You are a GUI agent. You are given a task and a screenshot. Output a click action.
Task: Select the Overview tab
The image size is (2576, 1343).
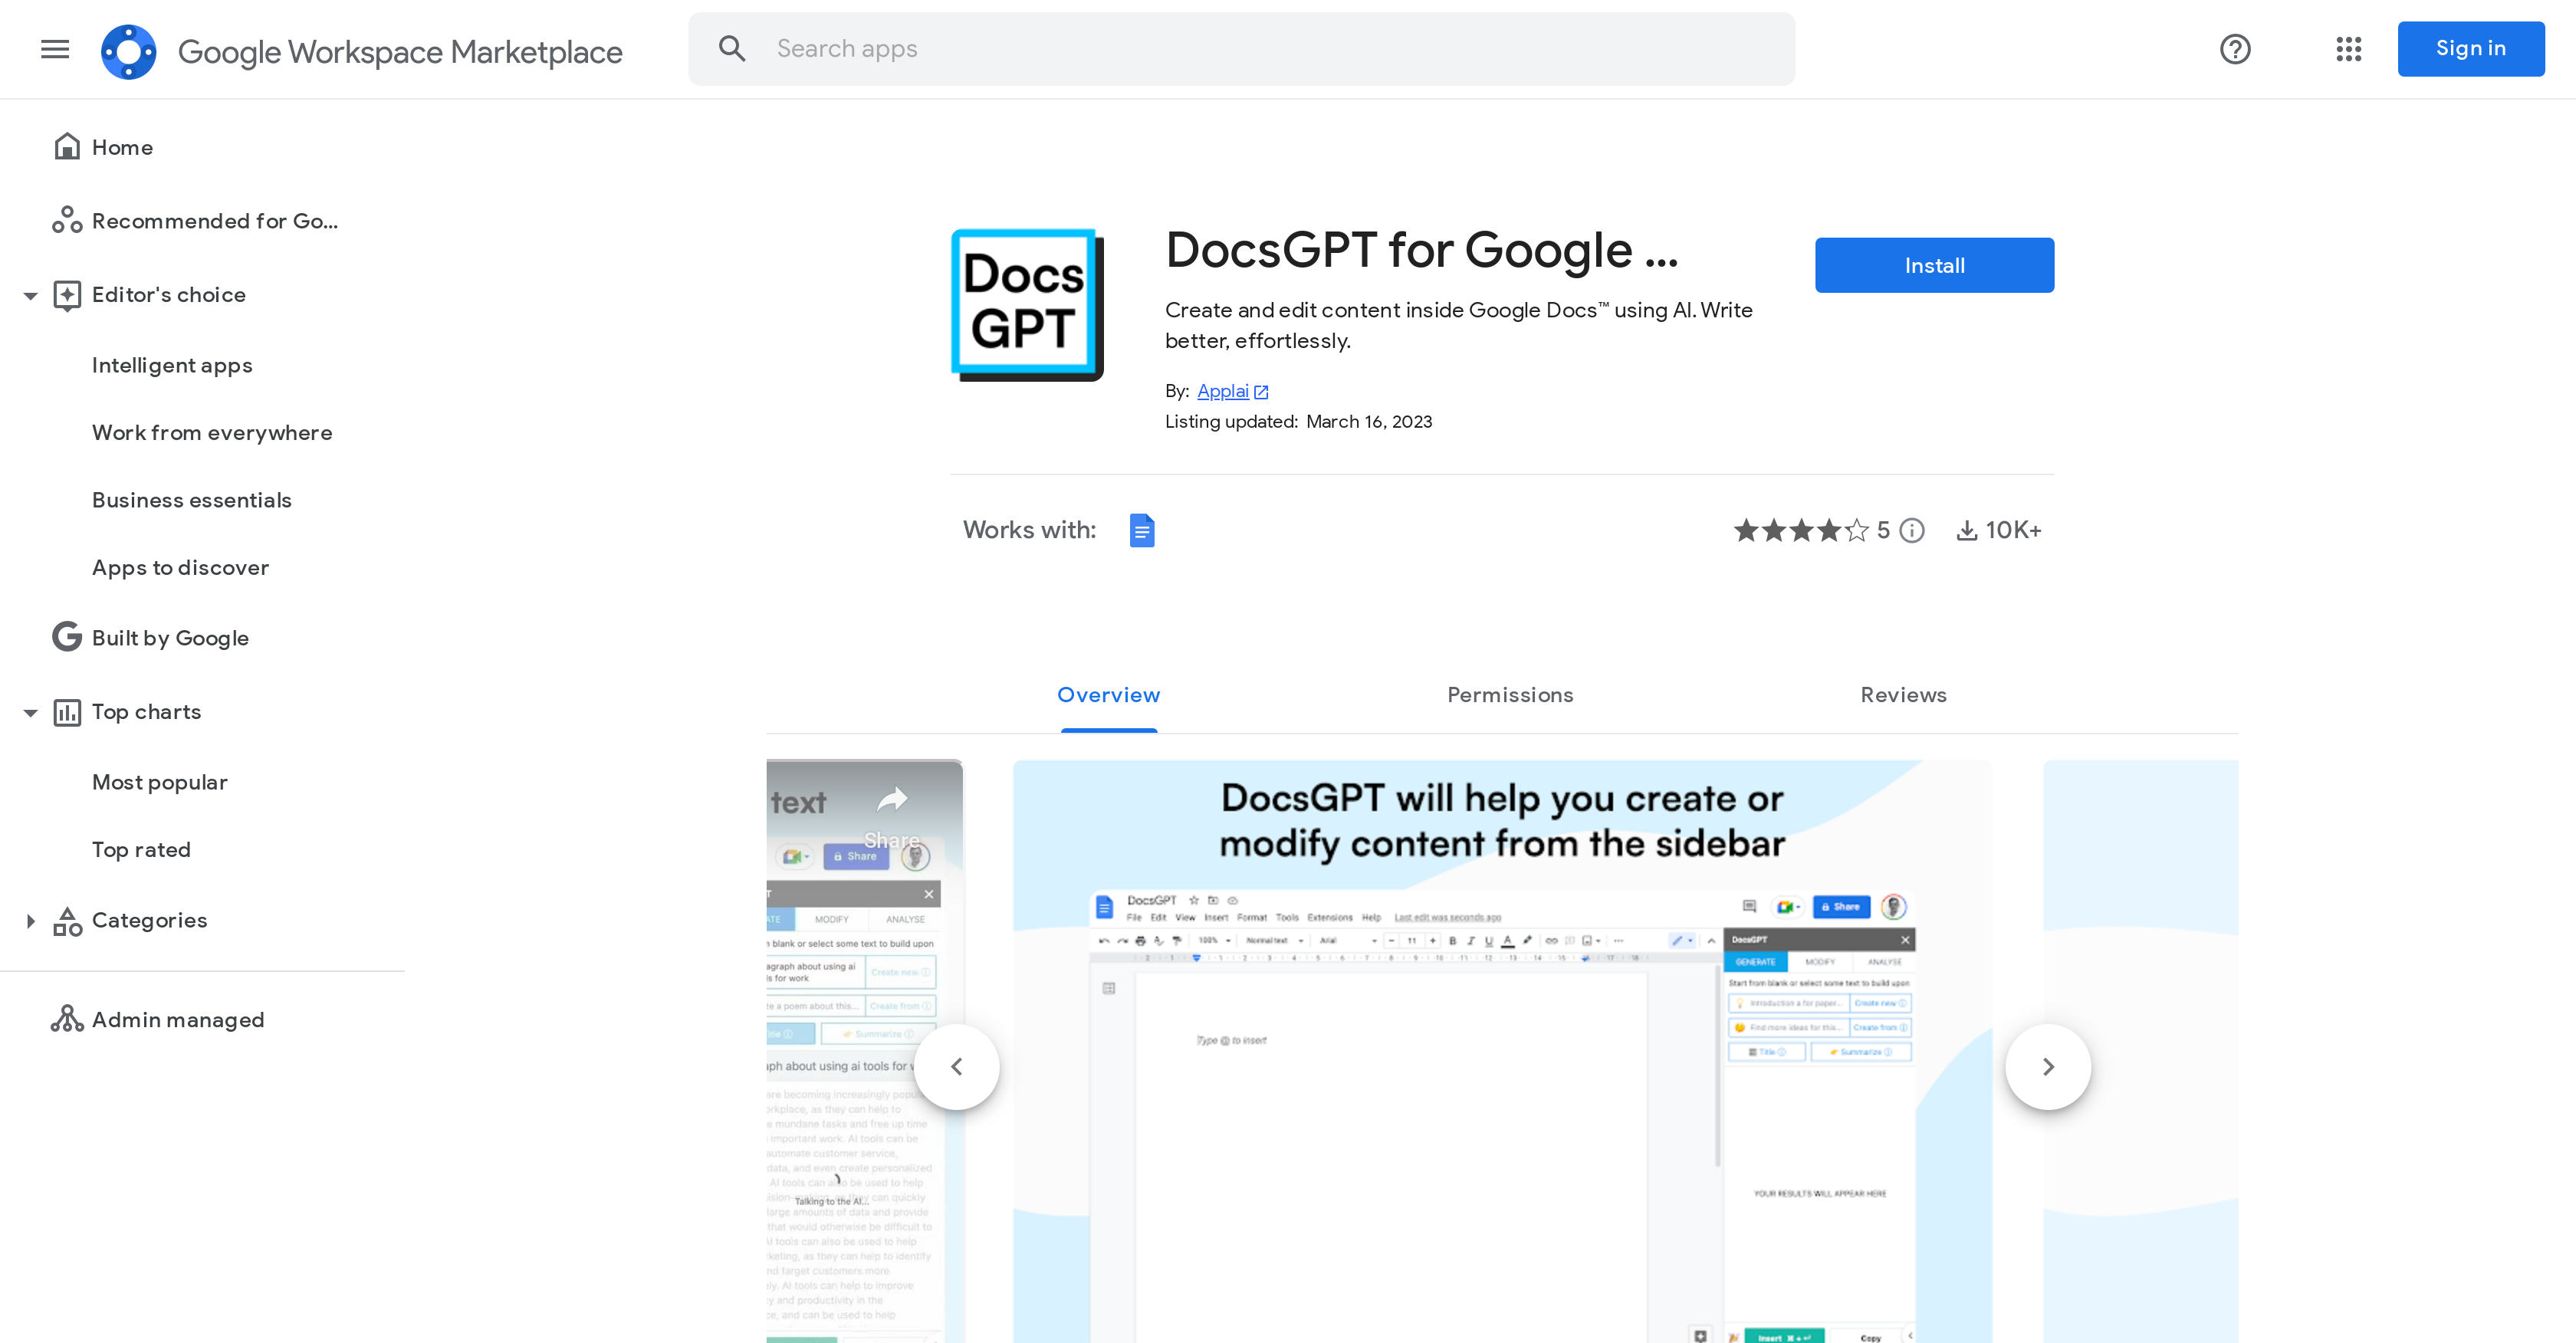[x=1109, y=694]
